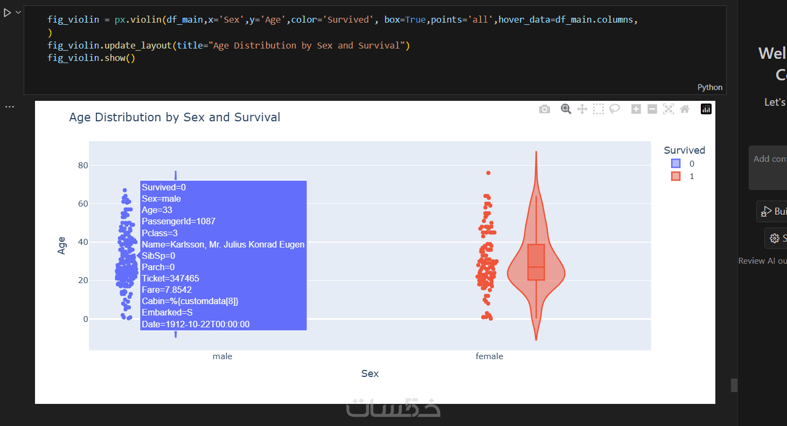This screenshot has height=426, width=787.
Task: Click the Python language mode label
Action: click(710, 87)
